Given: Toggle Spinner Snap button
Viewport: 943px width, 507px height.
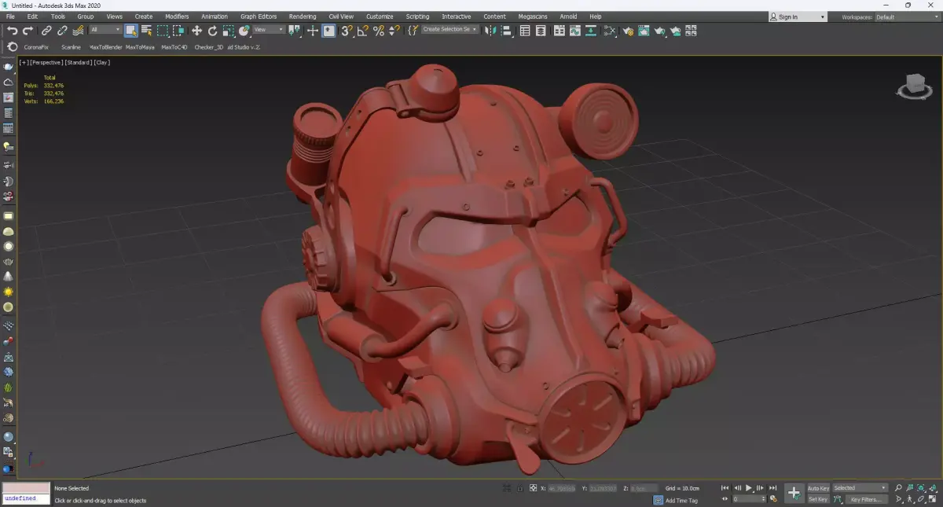Looking at the screenshot, I should click(x=394, y=31).
